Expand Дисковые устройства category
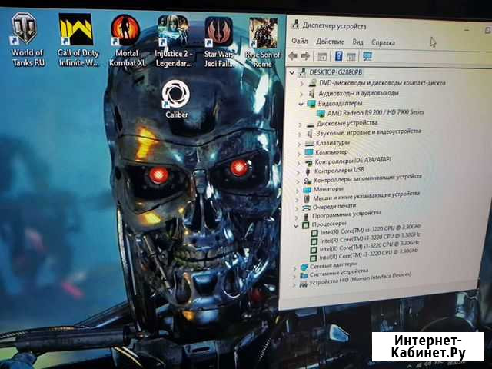Image resolution: width=492 pixels, height=369 pixels. click(x=301, y=125)
